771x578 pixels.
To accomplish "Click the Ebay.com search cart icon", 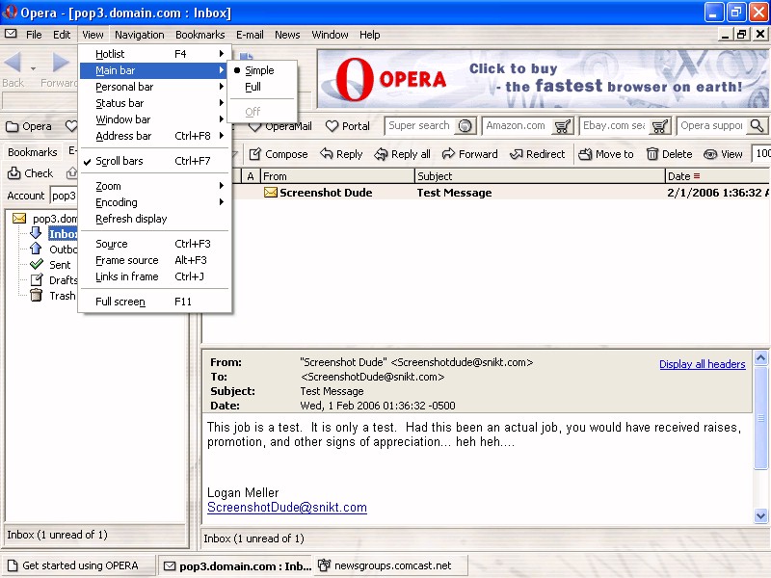I will coord(659,126).
